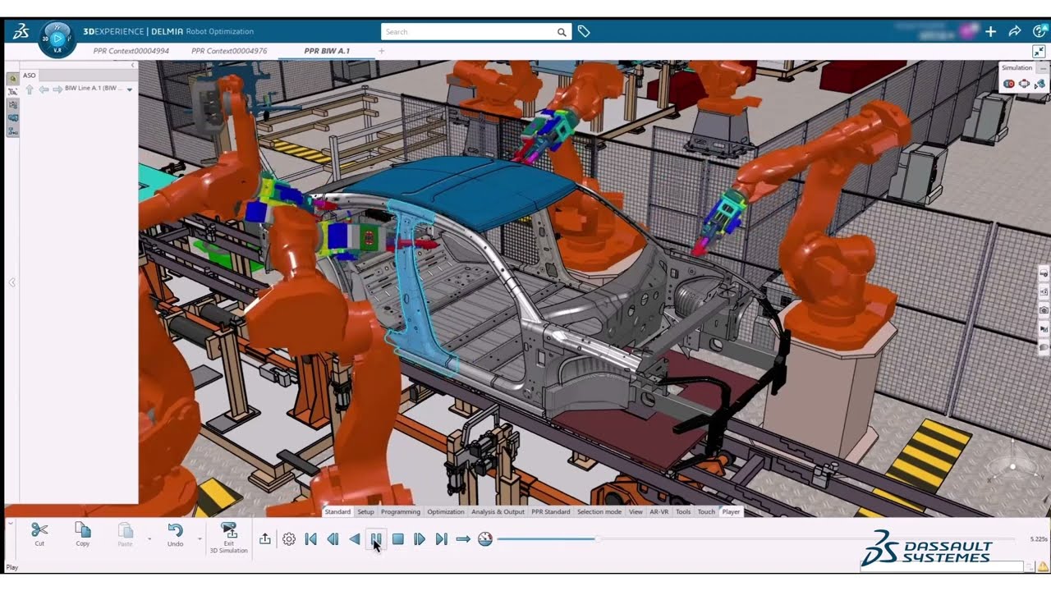The image size is (1051, 591).
Task: Step forward one frame
Action: (x=420, y=539)
